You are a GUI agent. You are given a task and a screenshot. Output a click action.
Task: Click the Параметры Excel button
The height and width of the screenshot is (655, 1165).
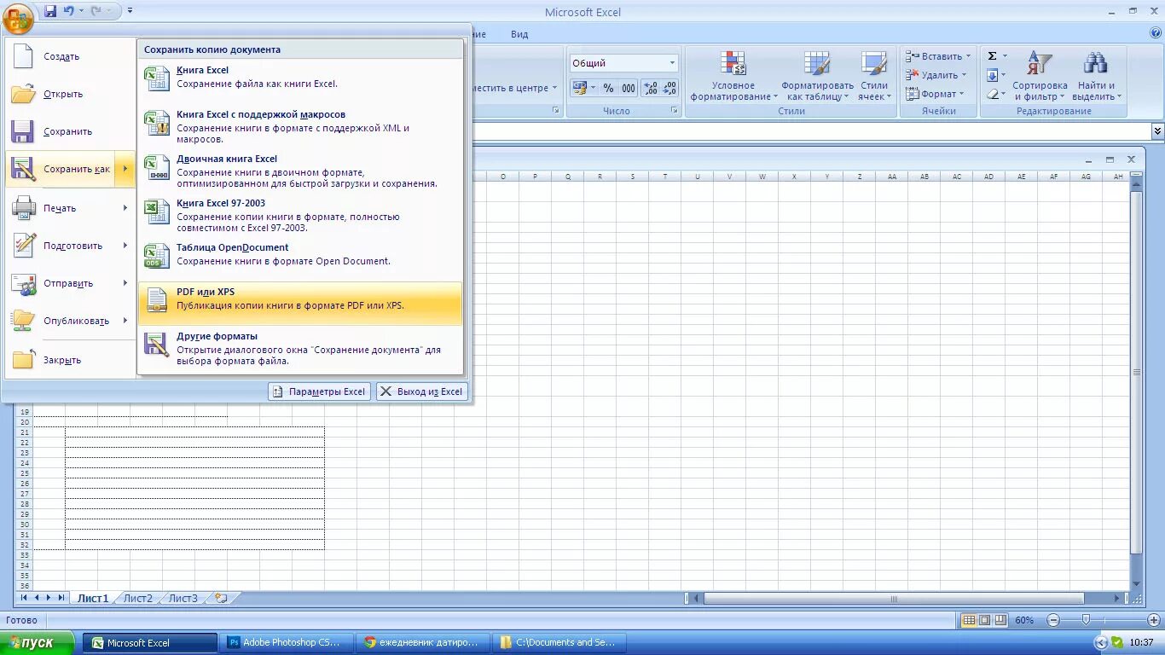coord(318,391)
